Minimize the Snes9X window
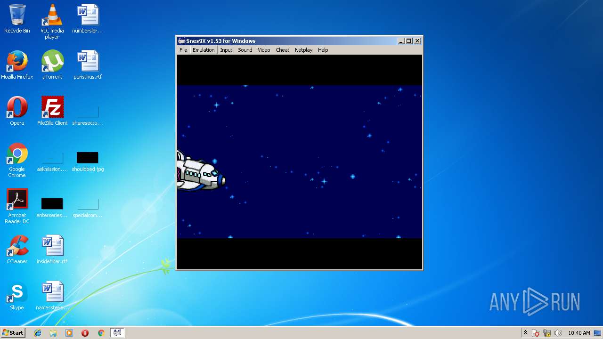 (401, 41)
